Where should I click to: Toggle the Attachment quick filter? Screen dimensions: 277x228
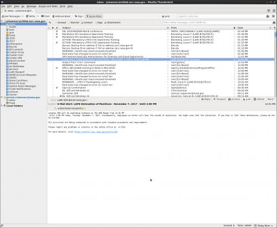(112, 23)
